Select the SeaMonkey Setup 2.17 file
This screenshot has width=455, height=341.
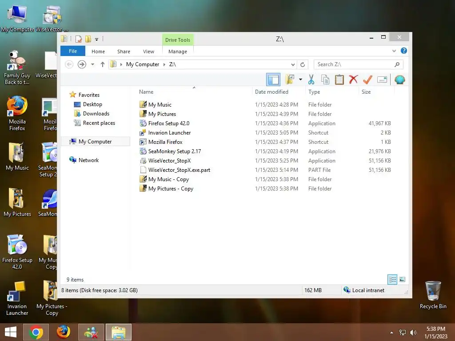pos(265,151)
